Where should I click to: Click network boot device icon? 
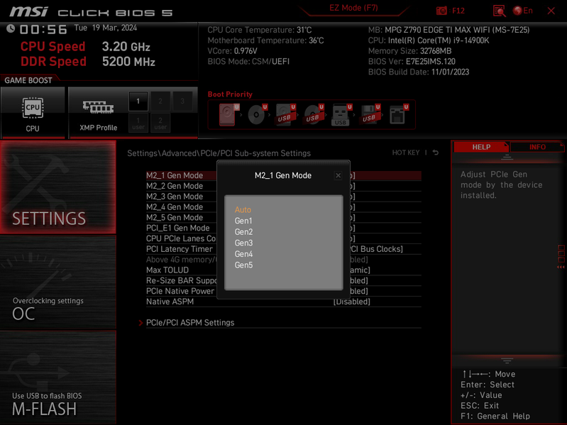pyautogui.click(x=399, y=114)
